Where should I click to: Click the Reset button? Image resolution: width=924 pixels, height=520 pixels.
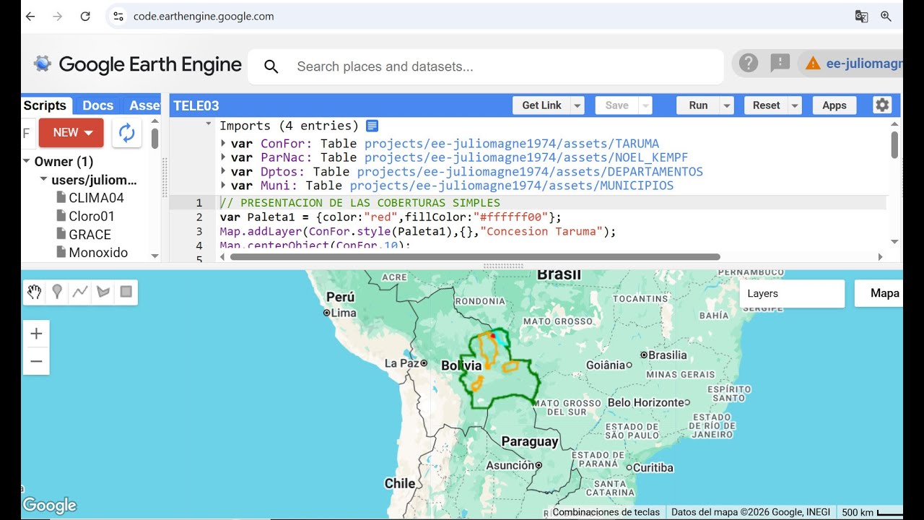point(766,105)
